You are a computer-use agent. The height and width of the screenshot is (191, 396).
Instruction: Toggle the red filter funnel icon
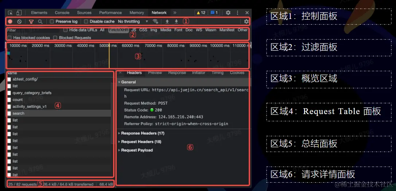pos(31,22)
